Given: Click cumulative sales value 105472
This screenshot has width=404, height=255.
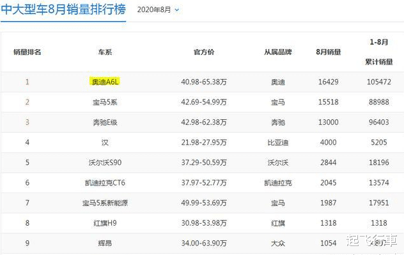Looking at the screenshot, I should pyautogui.click(x=378, y=82).
